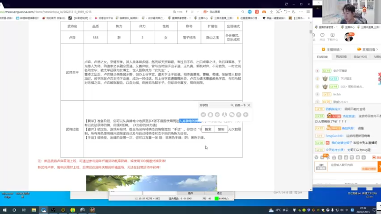
Task: Open 主播投稿 link
Action: (332, 49)
